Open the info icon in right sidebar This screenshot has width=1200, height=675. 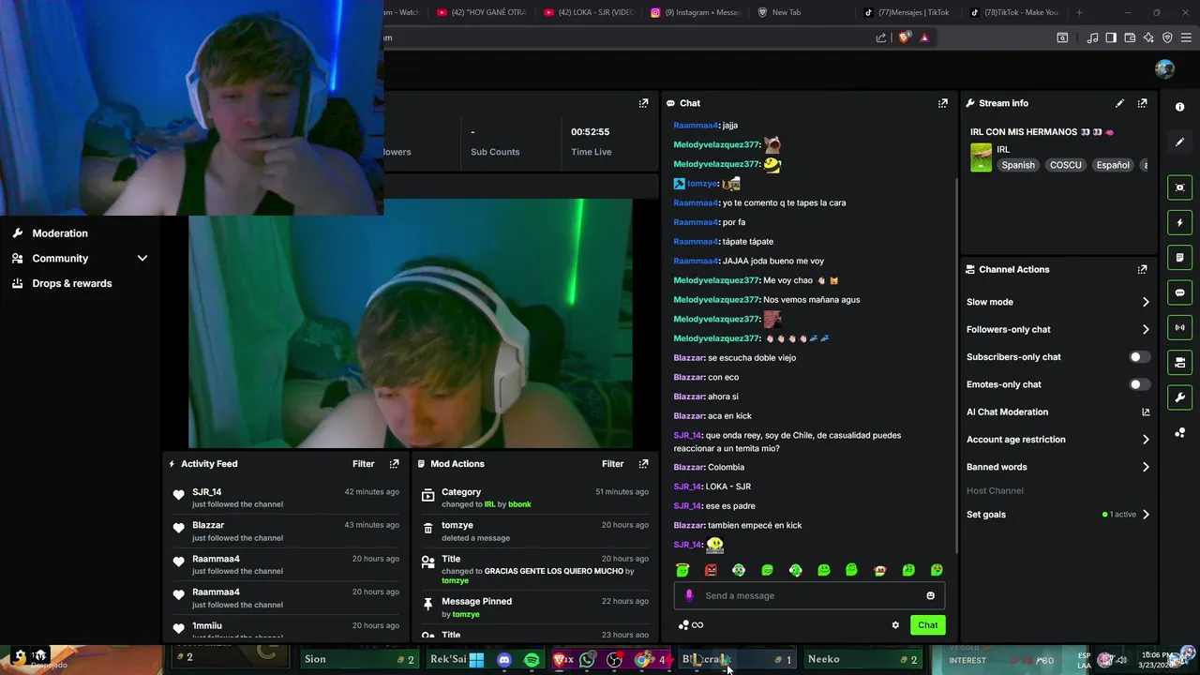tap(1179, 107)
